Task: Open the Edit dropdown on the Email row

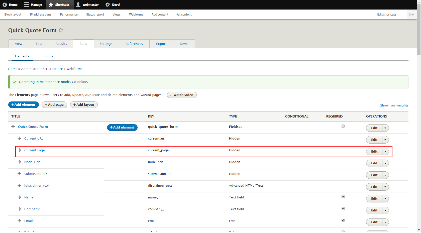Action: (x=385, y=222)
